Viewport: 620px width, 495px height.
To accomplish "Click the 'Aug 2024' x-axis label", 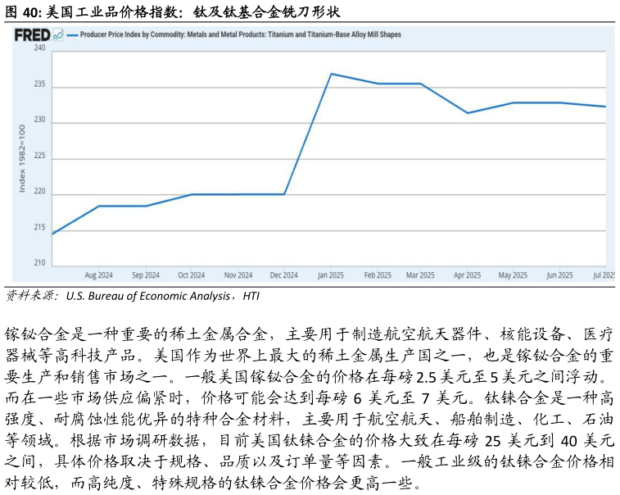I will pos(99,275).
